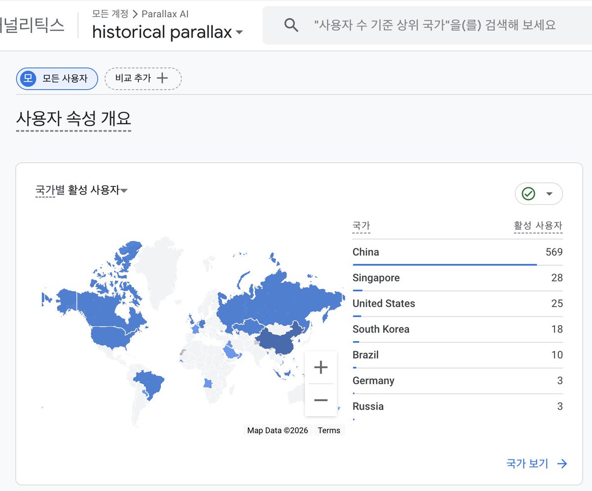
Task: Click the Map Data ©2026 attribution
Action: tap(278, 430)
